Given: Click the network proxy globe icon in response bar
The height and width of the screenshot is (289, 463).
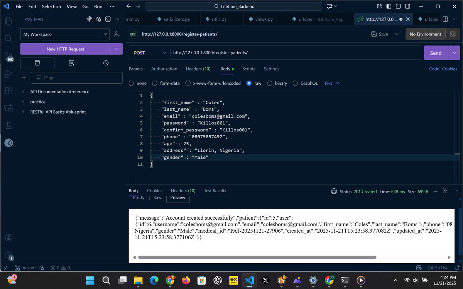Looking at the screenshot, I should coord(334,191).
